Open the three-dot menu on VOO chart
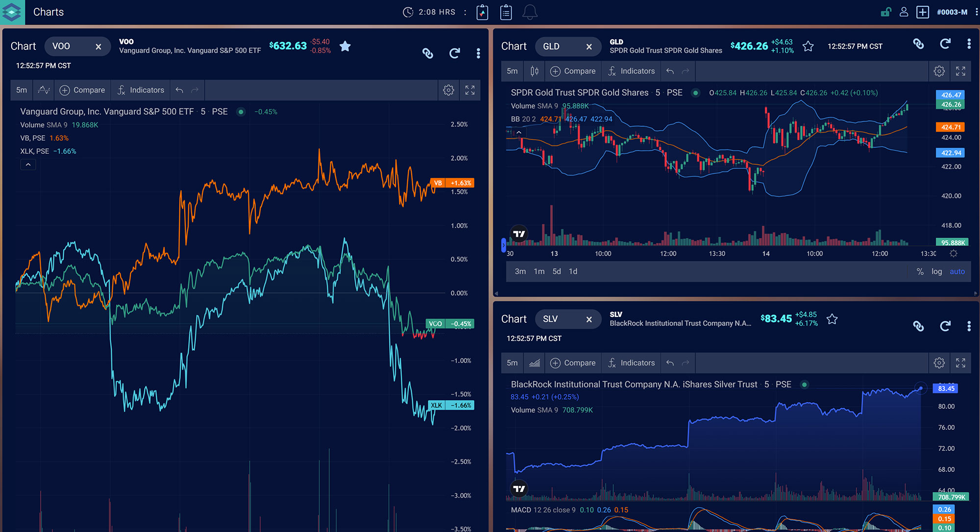 click(478, 53)
